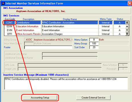Viewport: 132px width, 102px height.
Task: Click the Anytown Association of REALTORS, Inc. name
Action: click(41, 11)
